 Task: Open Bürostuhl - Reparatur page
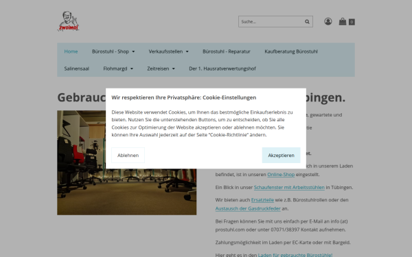click(x=226, y=51)
